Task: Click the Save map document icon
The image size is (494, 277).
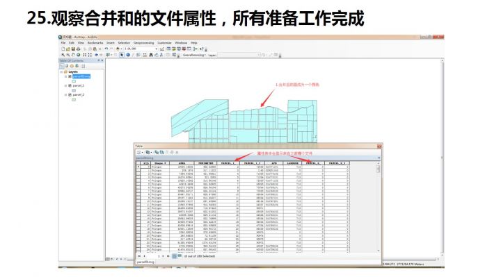Action: tap(73, 49)
